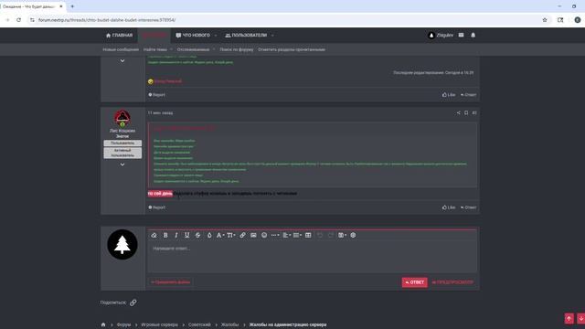Click the attach files link below editor
The image size is (585, 329).
tap(171, 282)
